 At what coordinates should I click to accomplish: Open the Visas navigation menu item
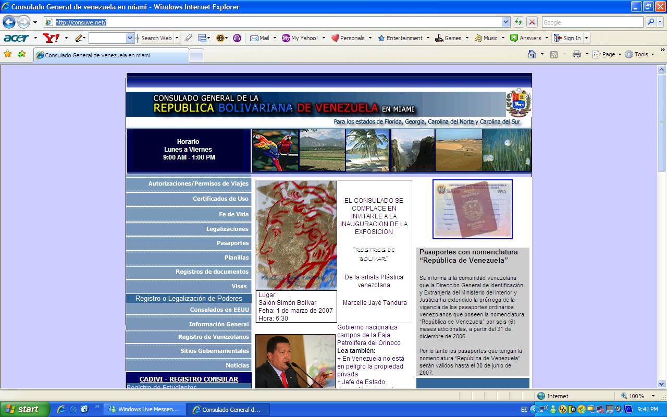pyautogui.click(x=239, y=286)
